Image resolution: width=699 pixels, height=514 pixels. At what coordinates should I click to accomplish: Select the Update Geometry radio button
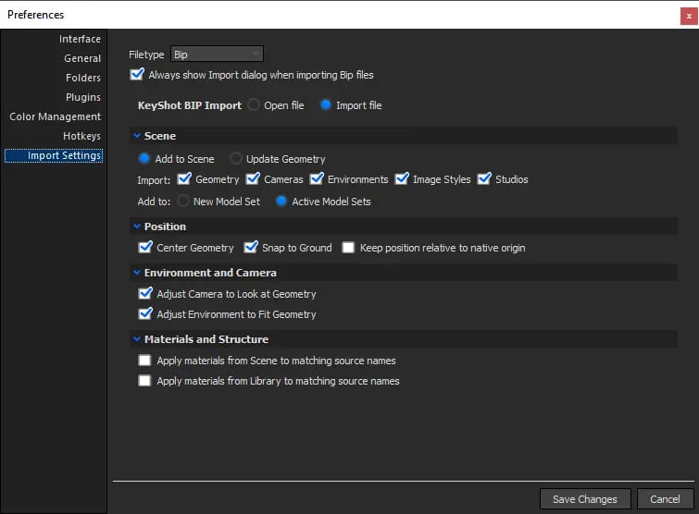235,158
